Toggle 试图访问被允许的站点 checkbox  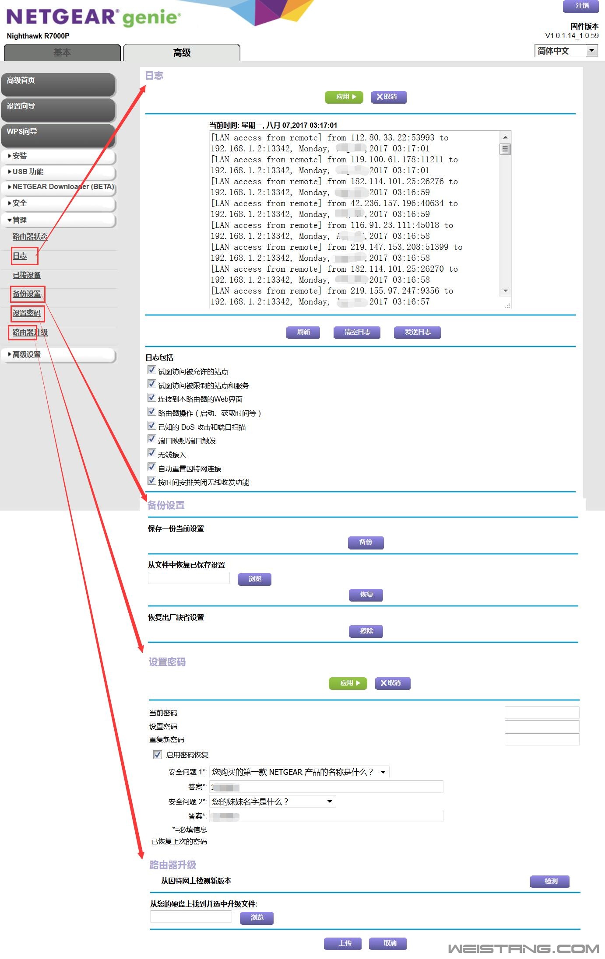click(x=152, y=370)
